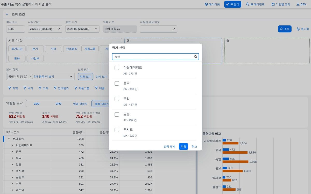This screenshot has width=311, height=194.
Task: Open the 레이아웃 layout settings
Action: (212, 4)
